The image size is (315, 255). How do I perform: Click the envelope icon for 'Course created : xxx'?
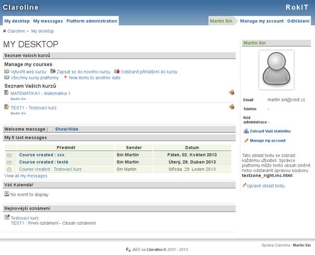(x=9, y=156)
